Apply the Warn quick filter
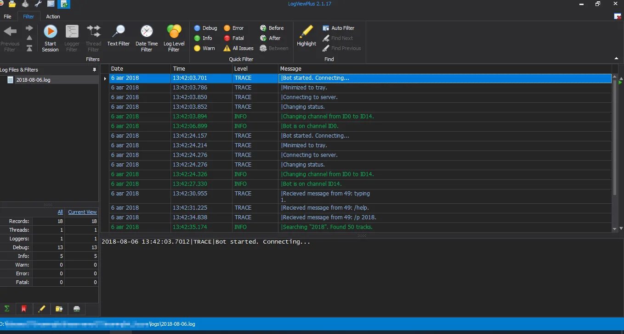This screenshot has width=624, height=334. coord(204,48)
